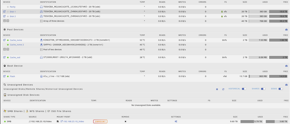The width and height of the screenshot is (290, 124).
Task: Toggle the Historical devices switch
Action: point(244,89)
